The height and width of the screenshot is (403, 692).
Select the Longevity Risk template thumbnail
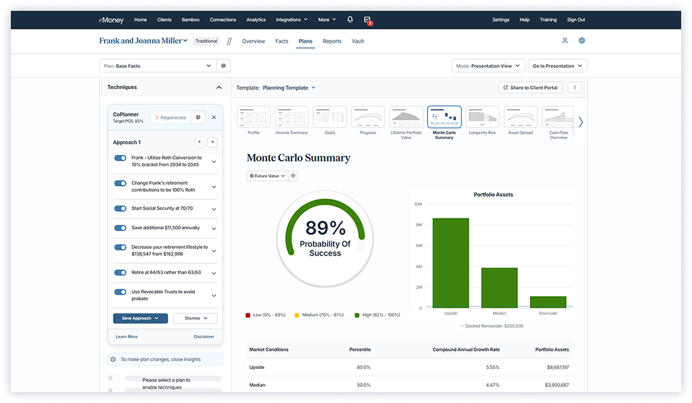(482, 120)
